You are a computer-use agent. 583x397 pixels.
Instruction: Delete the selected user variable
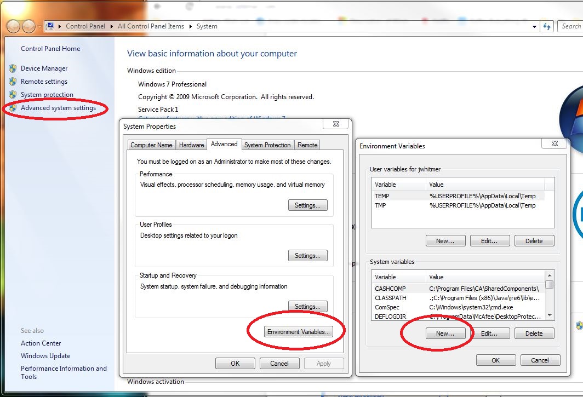pos(534,241)
